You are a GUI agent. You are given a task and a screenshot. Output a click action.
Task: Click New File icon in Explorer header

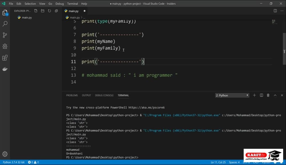click(36, 11)
